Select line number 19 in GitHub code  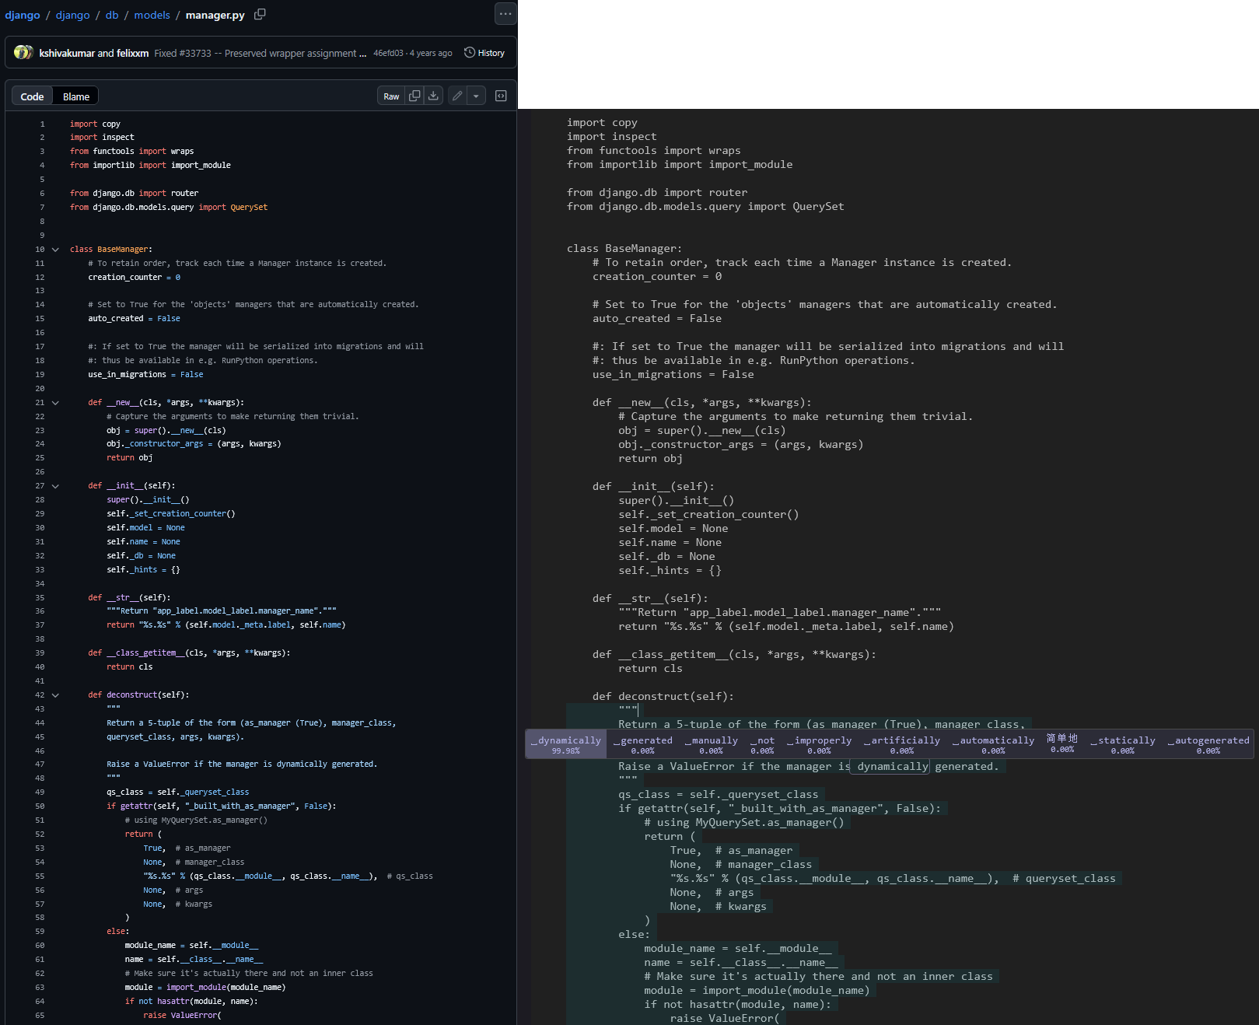point(40,375)
